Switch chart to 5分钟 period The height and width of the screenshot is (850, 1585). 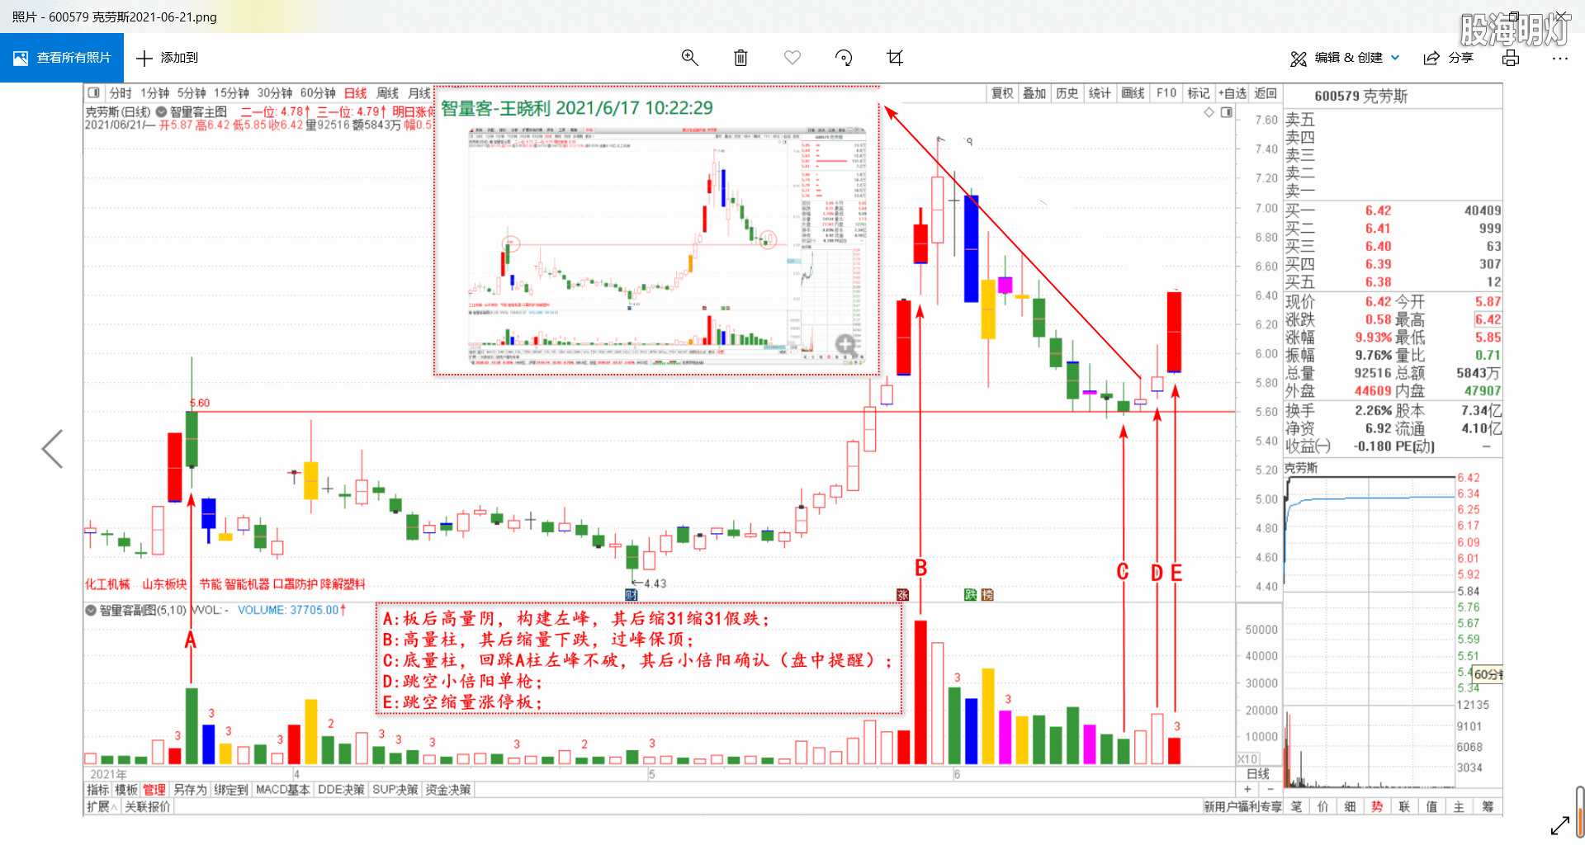192,93
